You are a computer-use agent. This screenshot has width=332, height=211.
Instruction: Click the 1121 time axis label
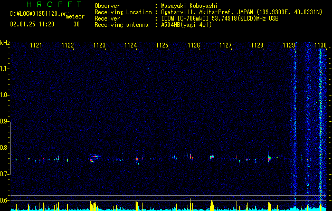click(x=36, y=45)
